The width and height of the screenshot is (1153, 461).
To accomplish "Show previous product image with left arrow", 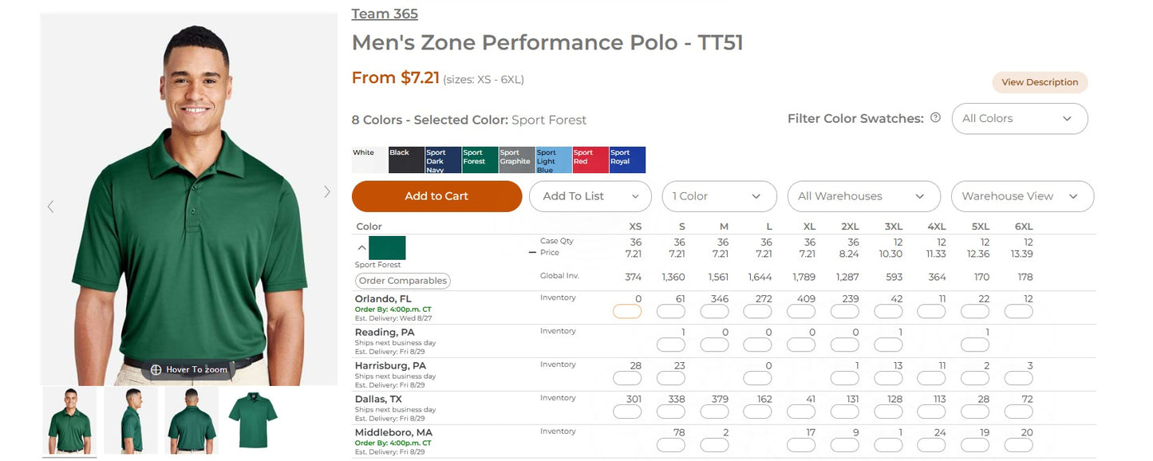I will click(x=50, y=207).
